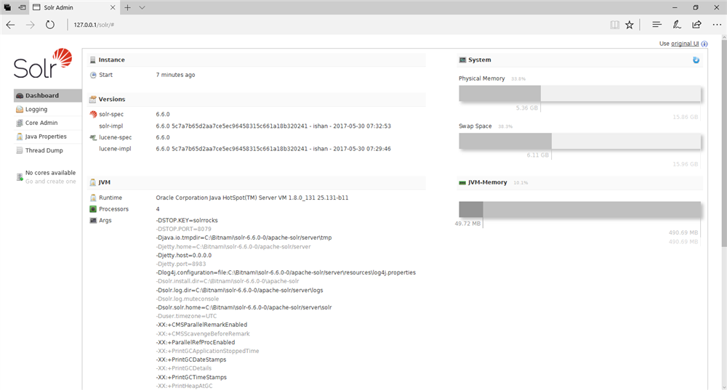Switch to the original UI link
Viewport: 727px width, 390px height.
(x=685, y=44)
